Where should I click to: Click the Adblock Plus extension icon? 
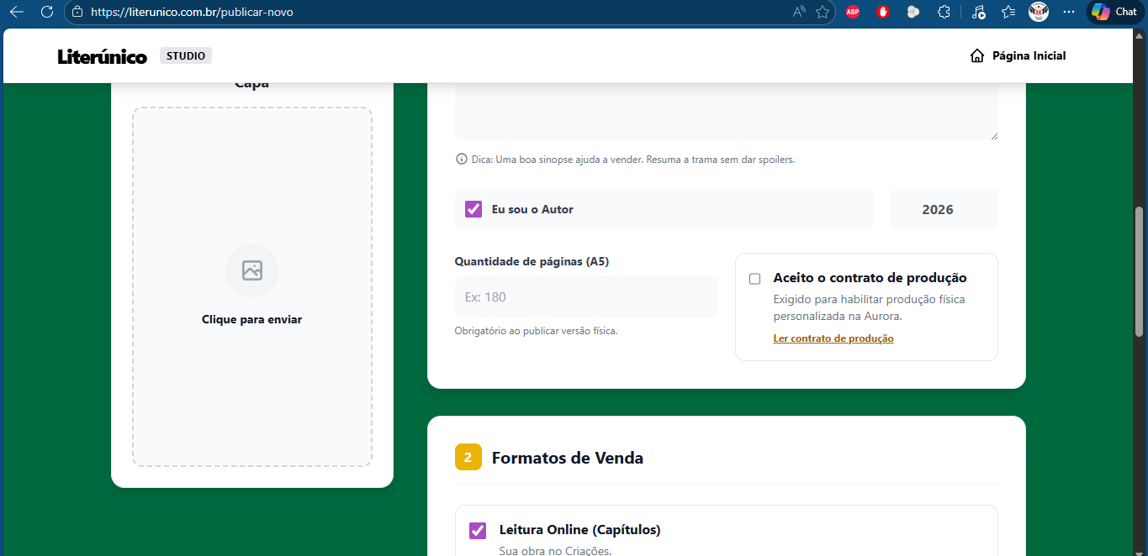click(x=852, y=12)
